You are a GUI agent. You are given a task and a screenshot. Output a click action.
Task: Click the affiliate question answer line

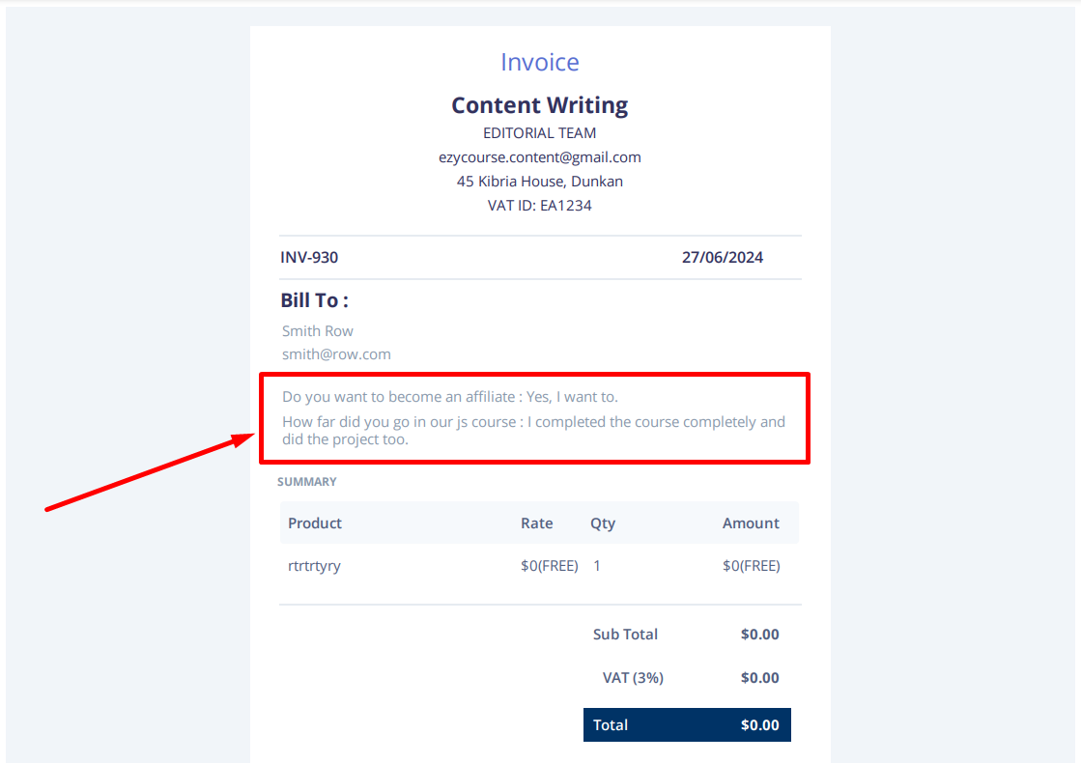[450, 397]
